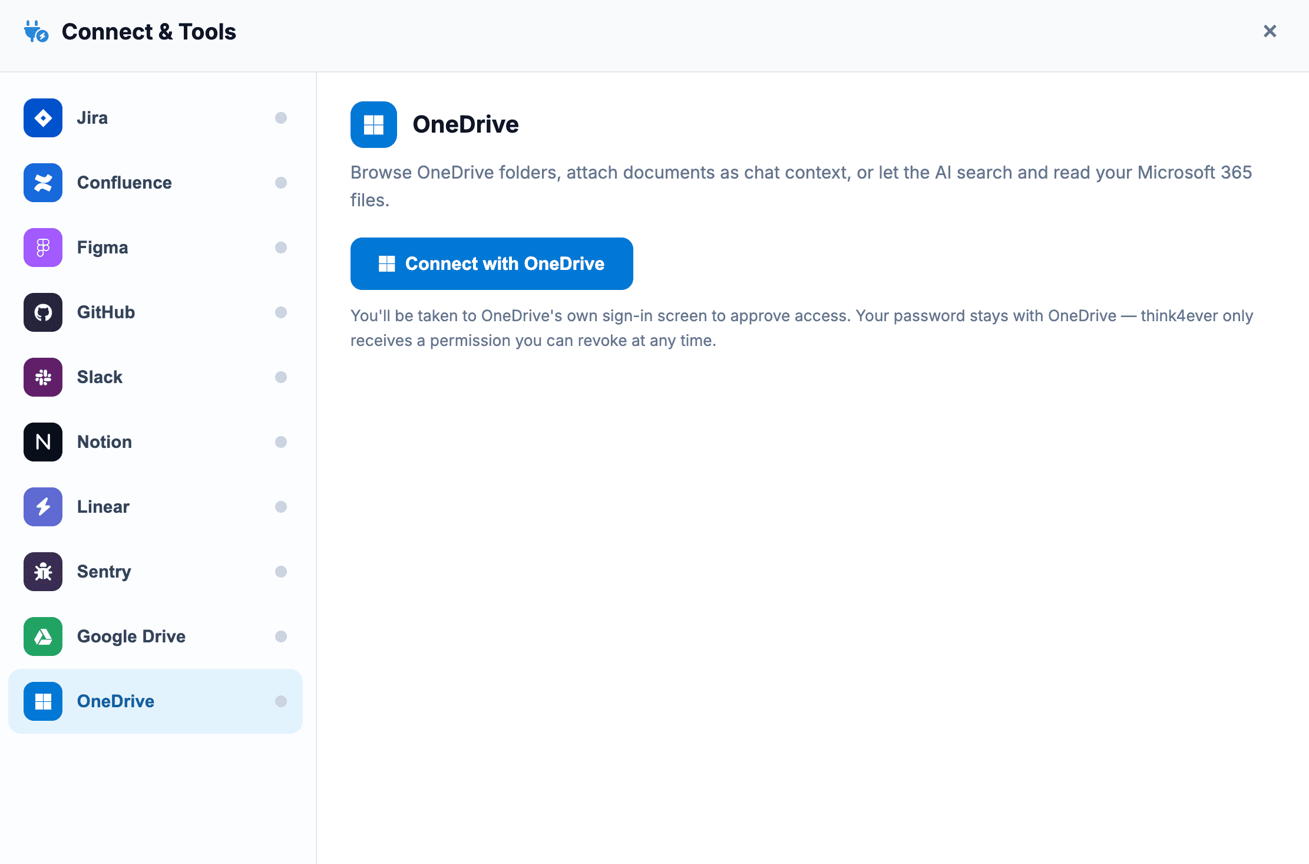The width and height of the screenshot is (1309, 864).
Task: Click the Confluence logo icon
Action: tap(43, 183)
